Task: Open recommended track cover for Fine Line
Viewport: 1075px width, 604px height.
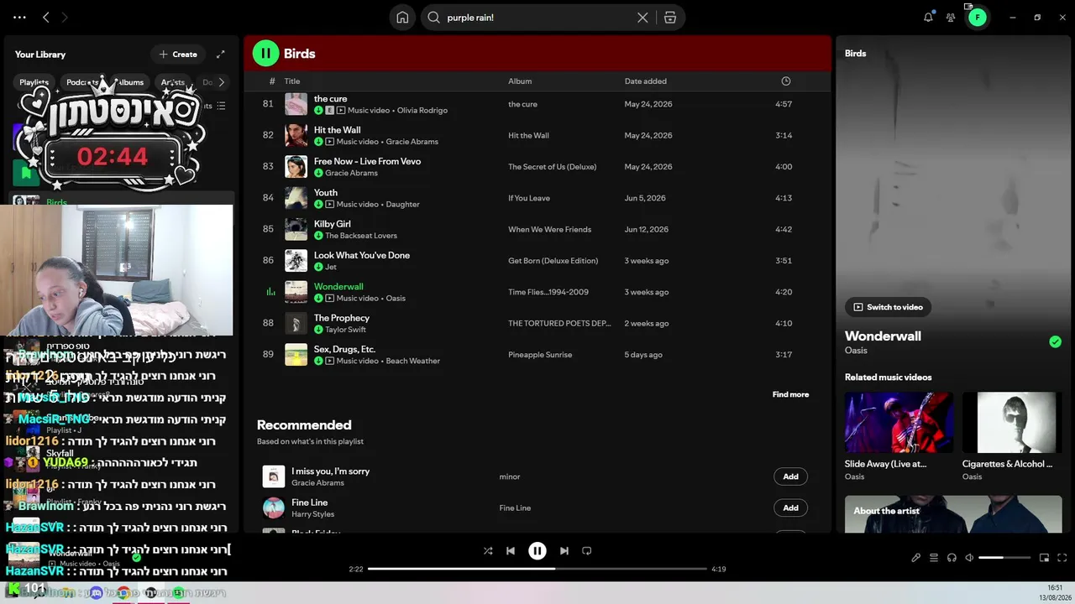Action: pos(274,508)
